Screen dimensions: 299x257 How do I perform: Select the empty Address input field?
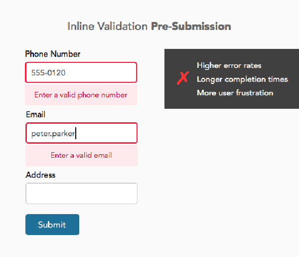point(81,194)
